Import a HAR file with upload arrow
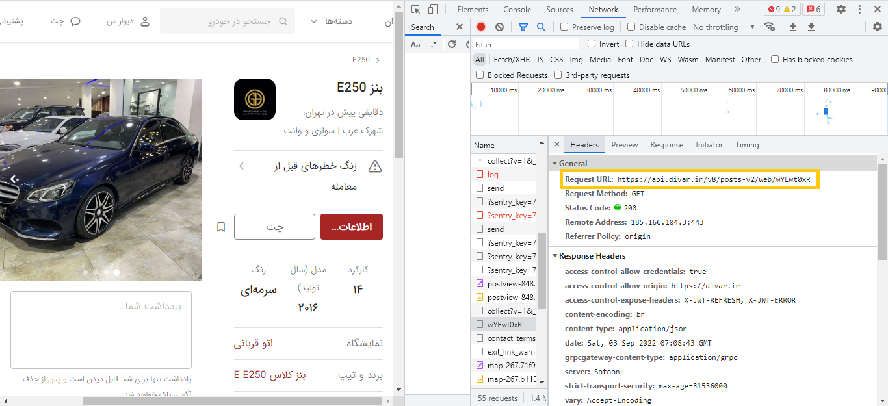 click(x=792, y=27)
